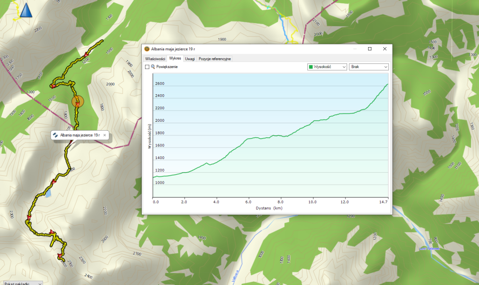Viewport: 479px width, 285px height.
Task: Click the Garmin track icon in dialog title
Action: [x=147, y=49]
